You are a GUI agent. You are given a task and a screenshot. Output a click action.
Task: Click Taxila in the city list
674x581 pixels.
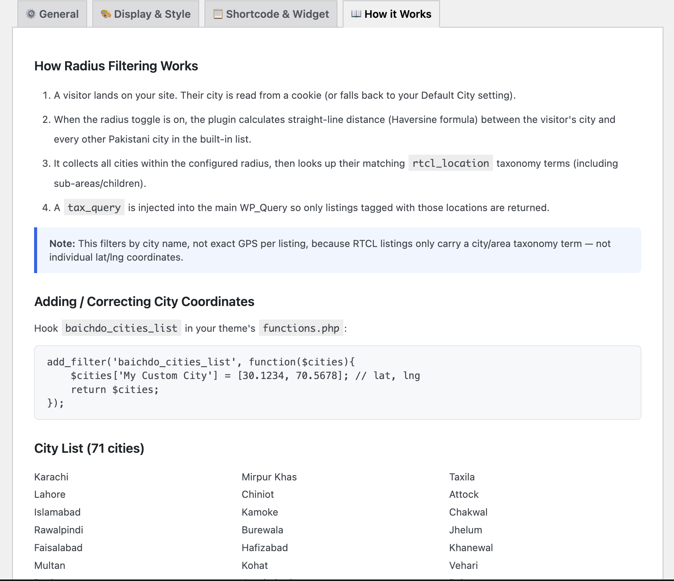tap(462, 477)
